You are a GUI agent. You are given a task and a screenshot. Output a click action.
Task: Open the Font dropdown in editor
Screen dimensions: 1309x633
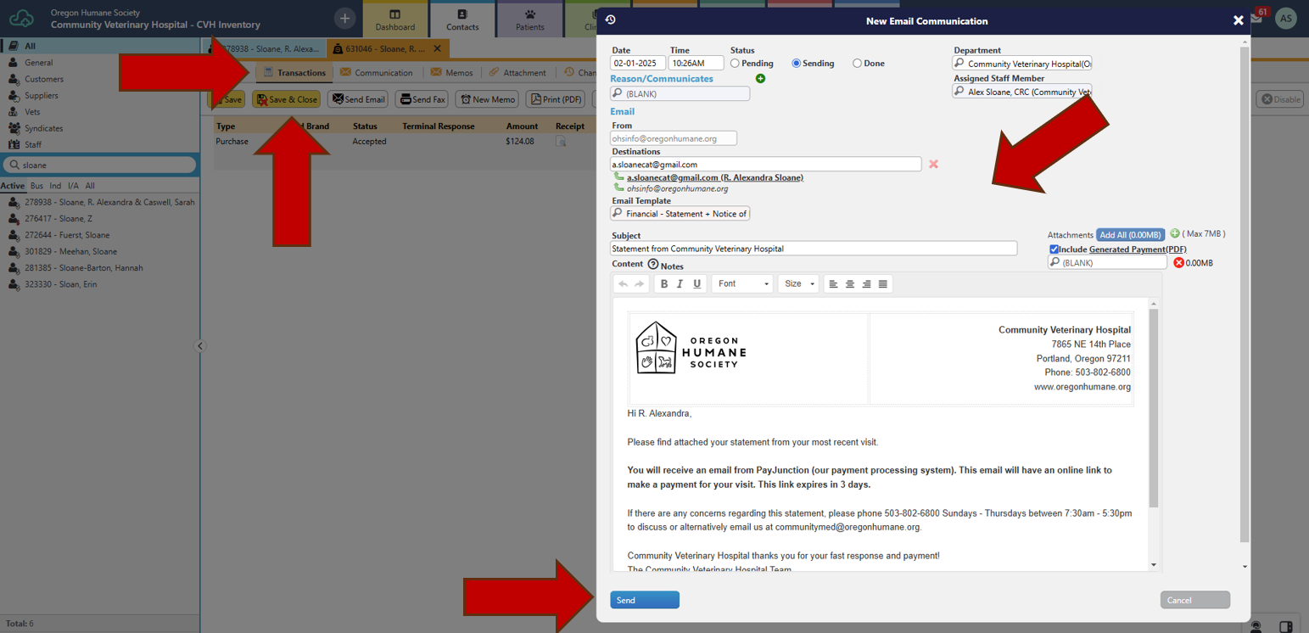click(x=742, y=284)
